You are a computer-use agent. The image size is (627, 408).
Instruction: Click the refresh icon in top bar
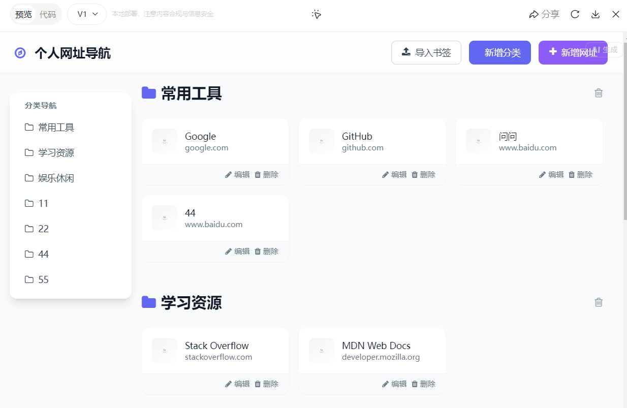[x=575, y=14]
